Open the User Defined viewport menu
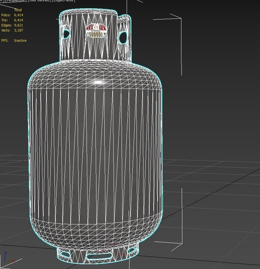The width and height of the screenshot is (260, 269). click(39, 1)
